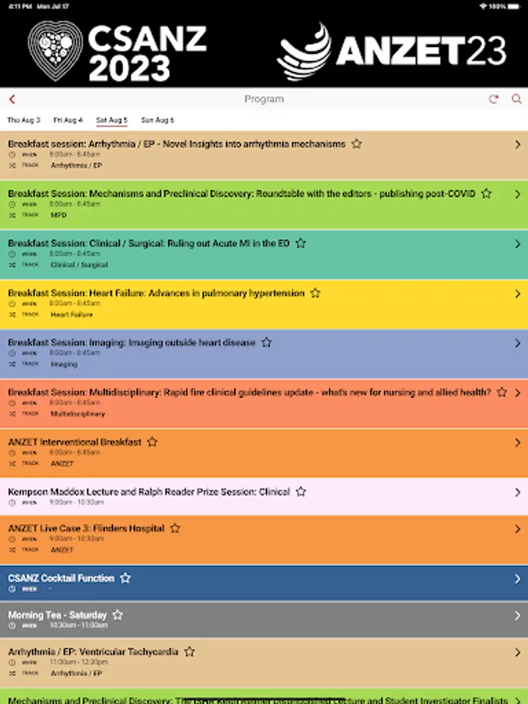
Task: Open Imaging outside heart disease chevron
Action: [x=518, y=343]
